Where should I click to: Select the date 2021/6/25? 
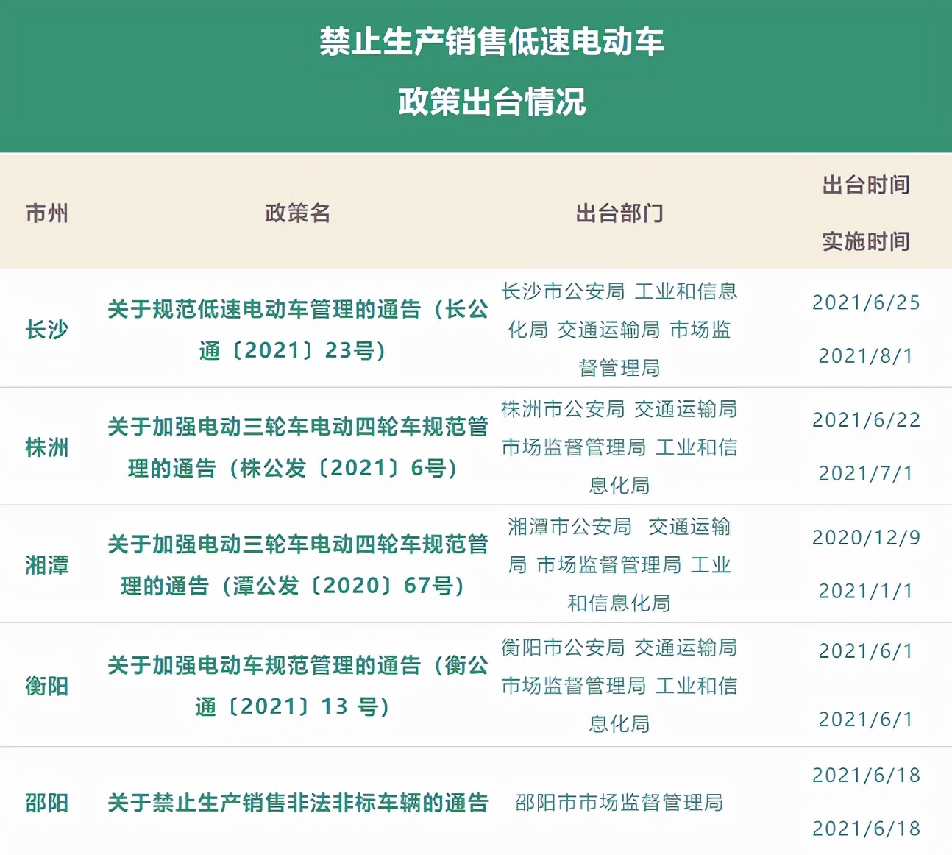[x=866, y=302]
